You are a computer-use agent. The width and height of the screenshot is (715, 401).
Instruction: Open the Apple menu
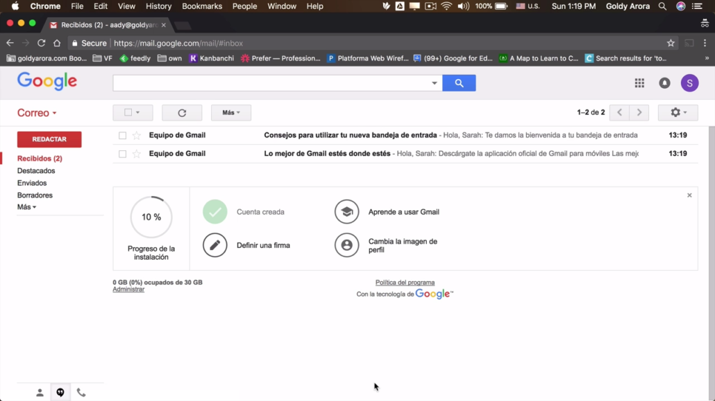[15, 6]
